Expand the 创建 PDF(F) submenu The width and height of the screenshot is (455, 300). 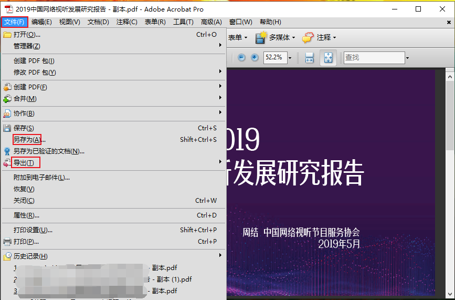[x=113, y=87]
